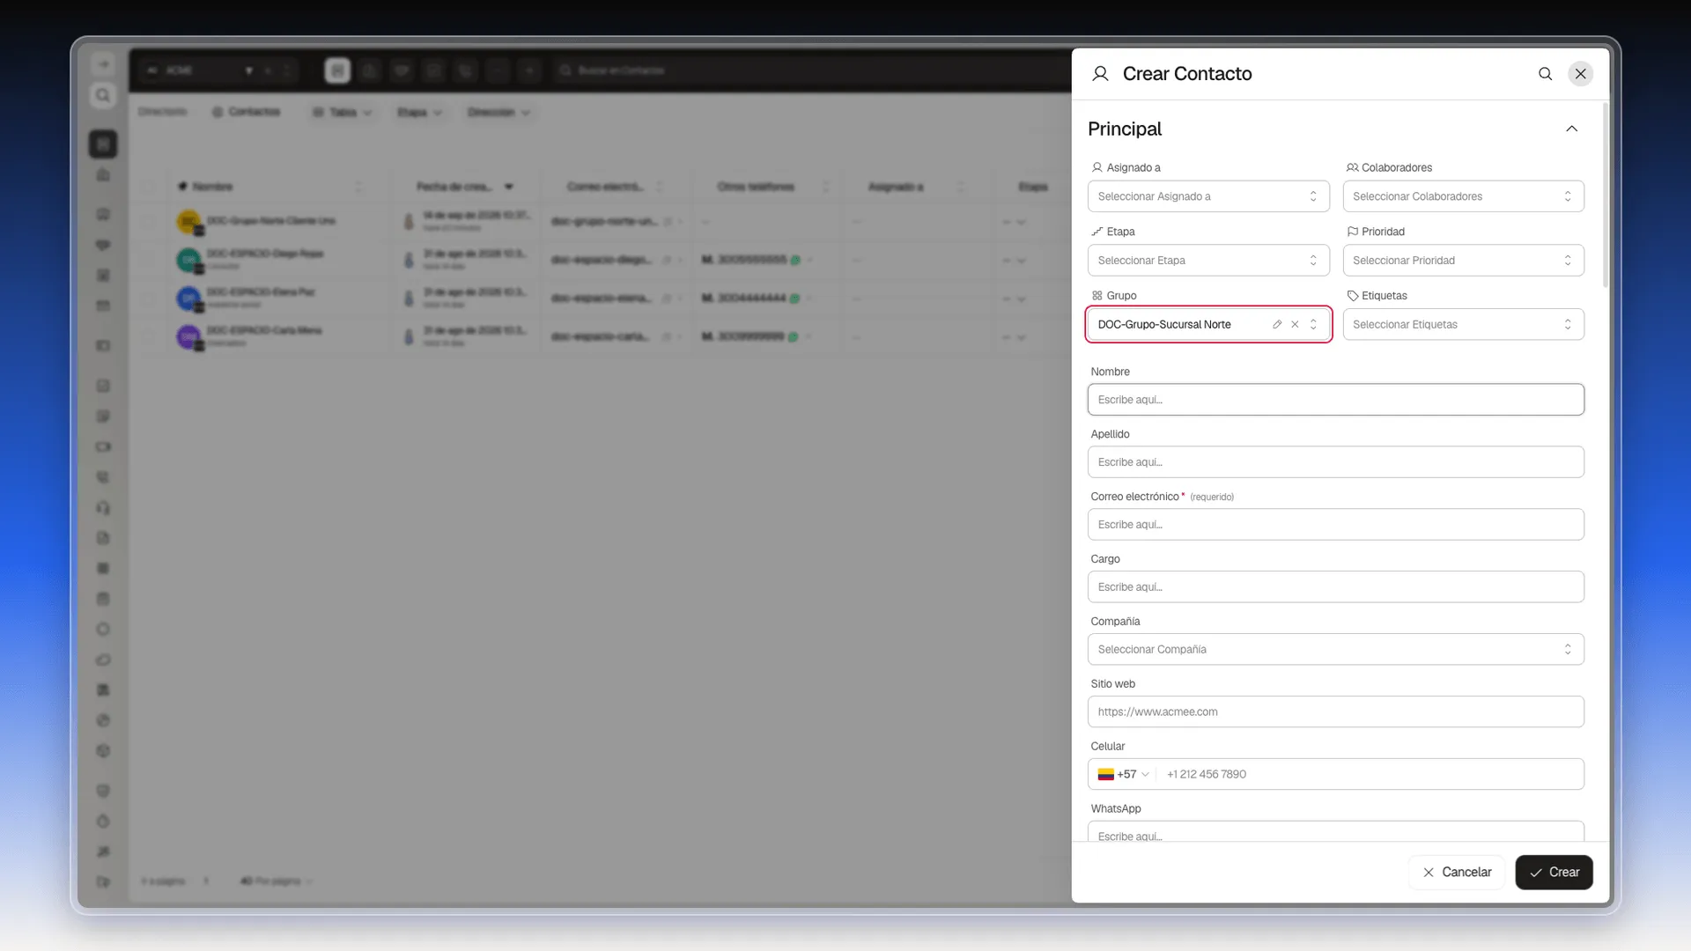1691x951 pixels.
Task: Open the Etapa selector
Action: coord(1208,261)
